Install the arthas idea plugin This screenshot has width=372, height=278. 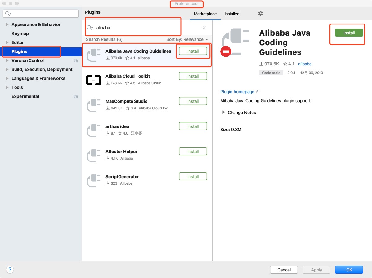pos(193,126)
